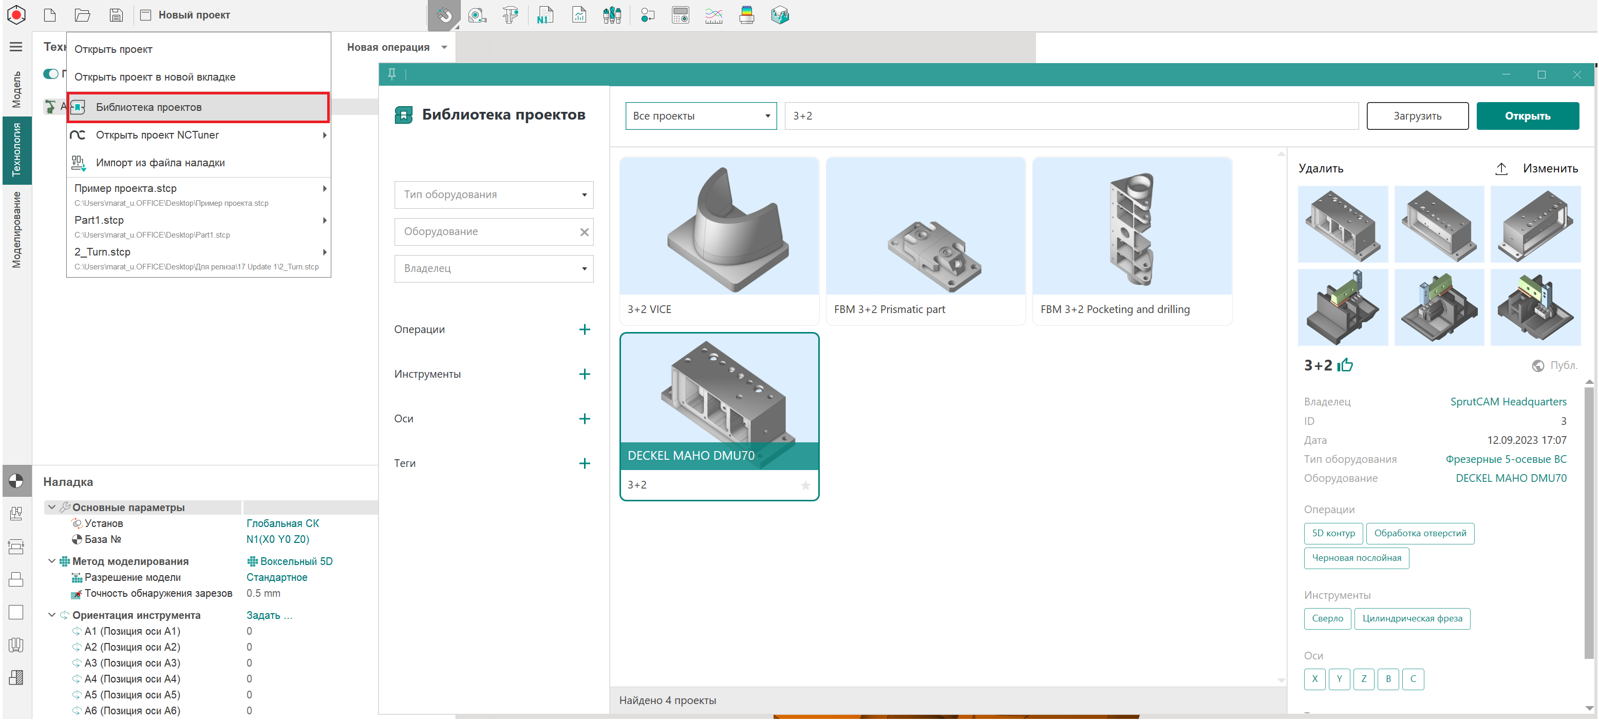1599x722 pixels.
Task: Create a new file with the blank-page icon
Action: [x=50, y=15]
